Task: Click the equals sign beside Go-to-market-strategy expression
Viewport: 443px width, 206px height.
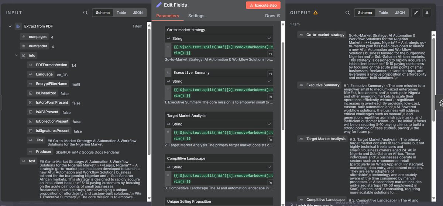Action: click(x=168, y=47)
